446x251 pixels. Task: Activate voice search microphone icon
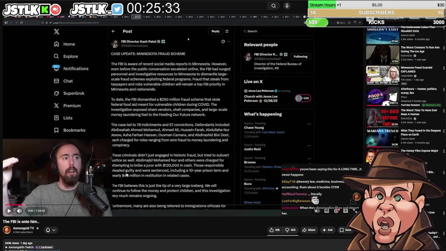coord(287,6)
